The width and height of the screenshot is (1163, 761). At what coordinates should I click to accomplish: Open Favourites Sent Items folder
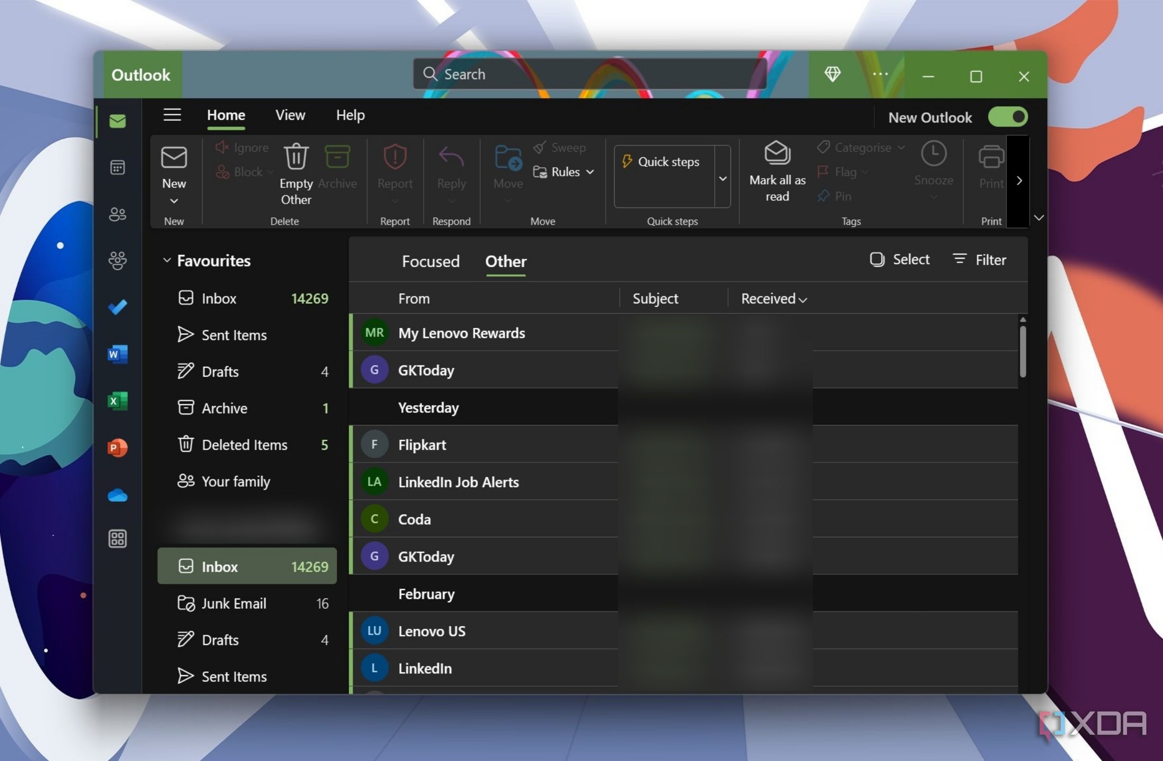(247, 335)
